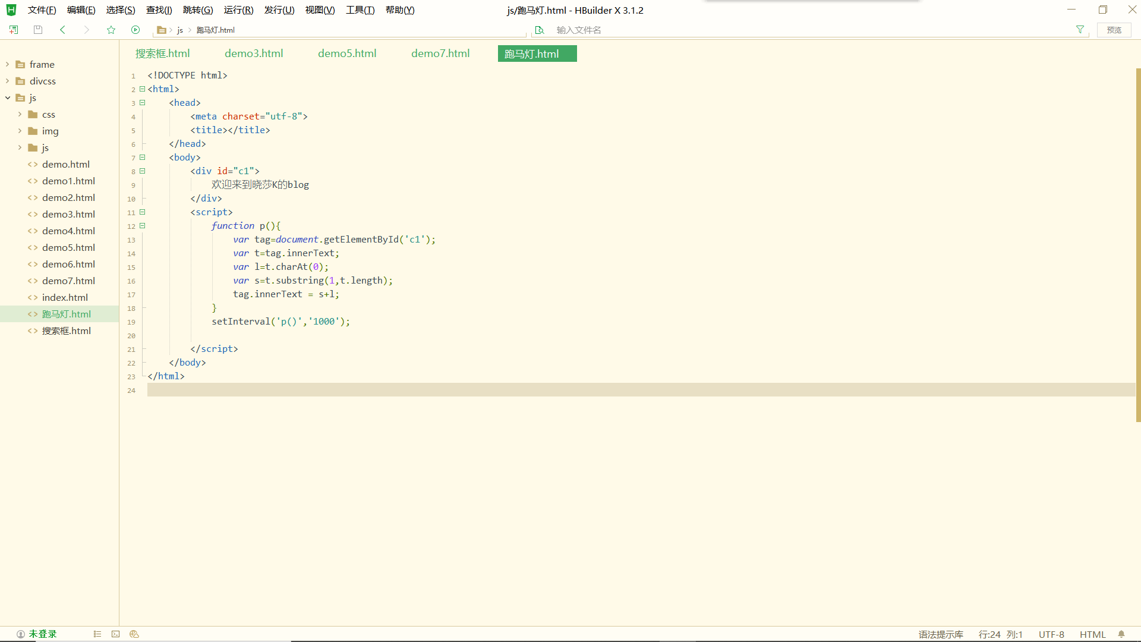Open the 编辑(E) menu

tap(81, 10)
